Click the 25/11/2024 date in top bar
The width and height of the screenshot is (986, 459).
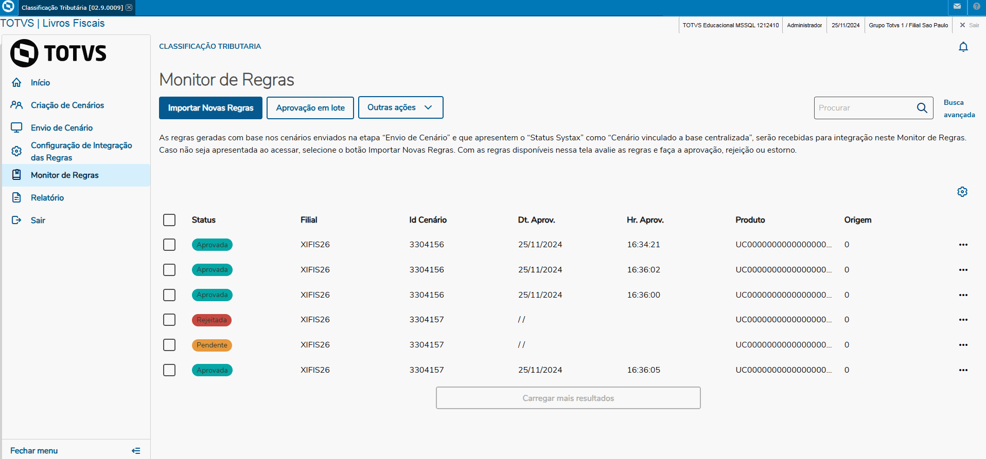coord(846,25)
